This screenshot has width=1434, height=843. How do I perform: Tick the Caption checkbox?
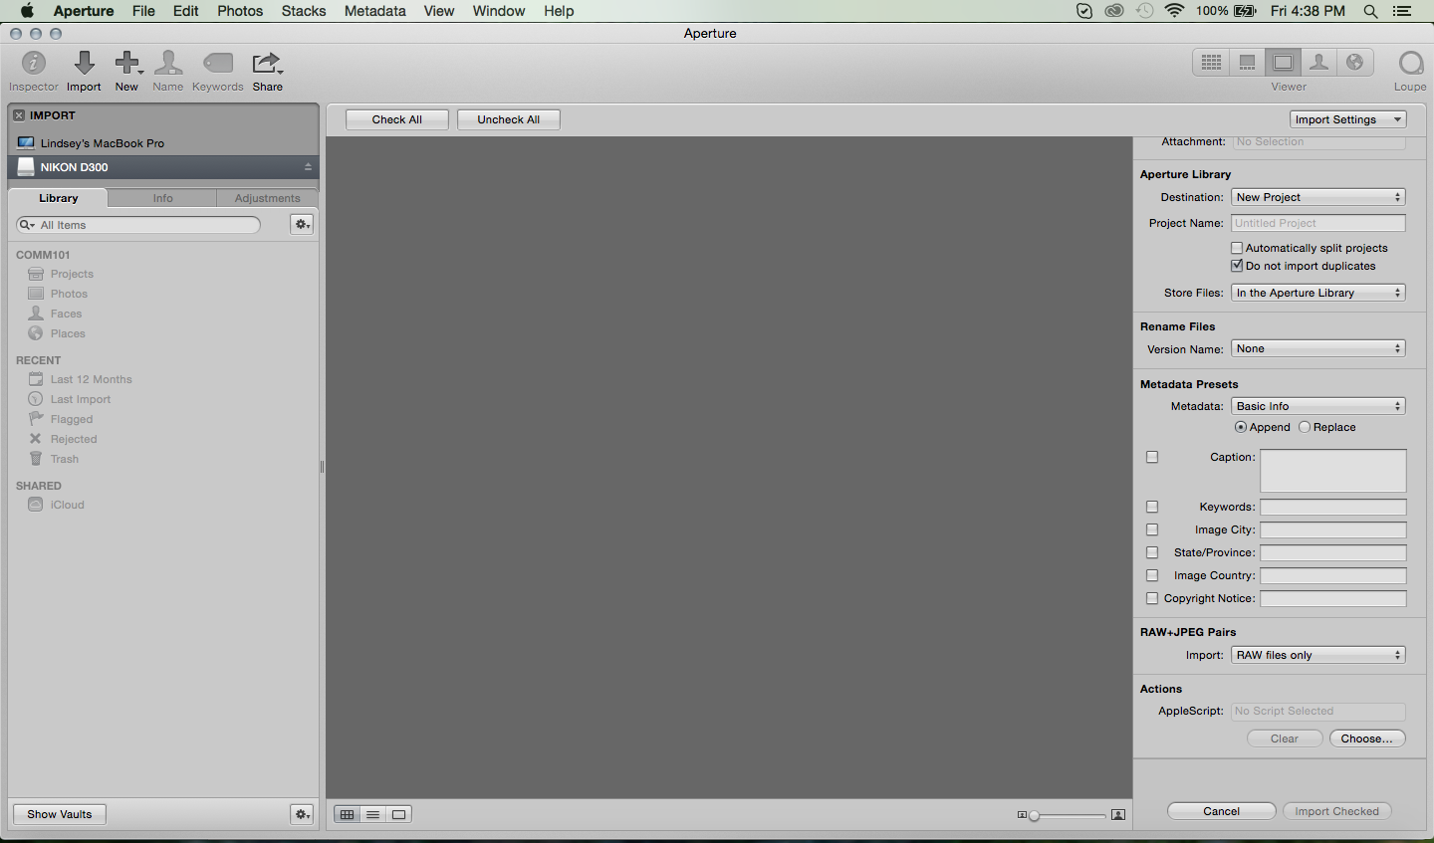pyautogui.click(x=1152, y=457)
